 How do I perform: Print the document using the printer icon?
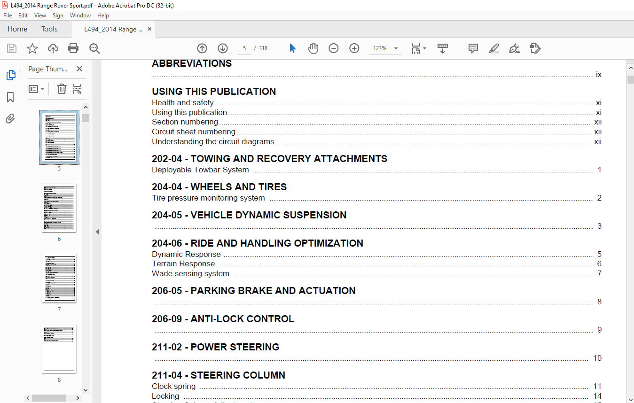73,48
